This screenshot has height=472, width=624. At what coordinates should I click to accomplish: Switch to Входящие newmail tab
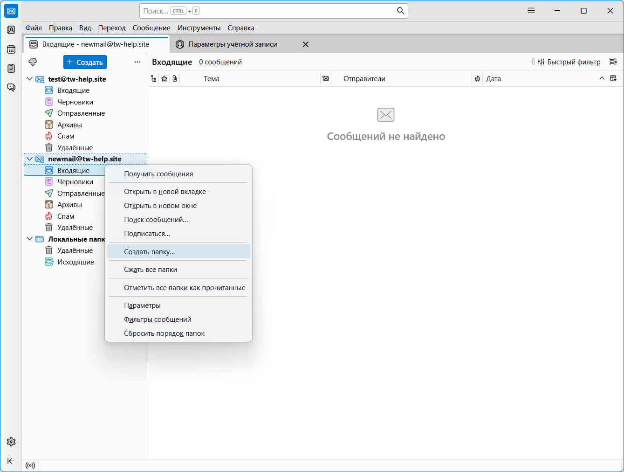click(x=96, y=44)
